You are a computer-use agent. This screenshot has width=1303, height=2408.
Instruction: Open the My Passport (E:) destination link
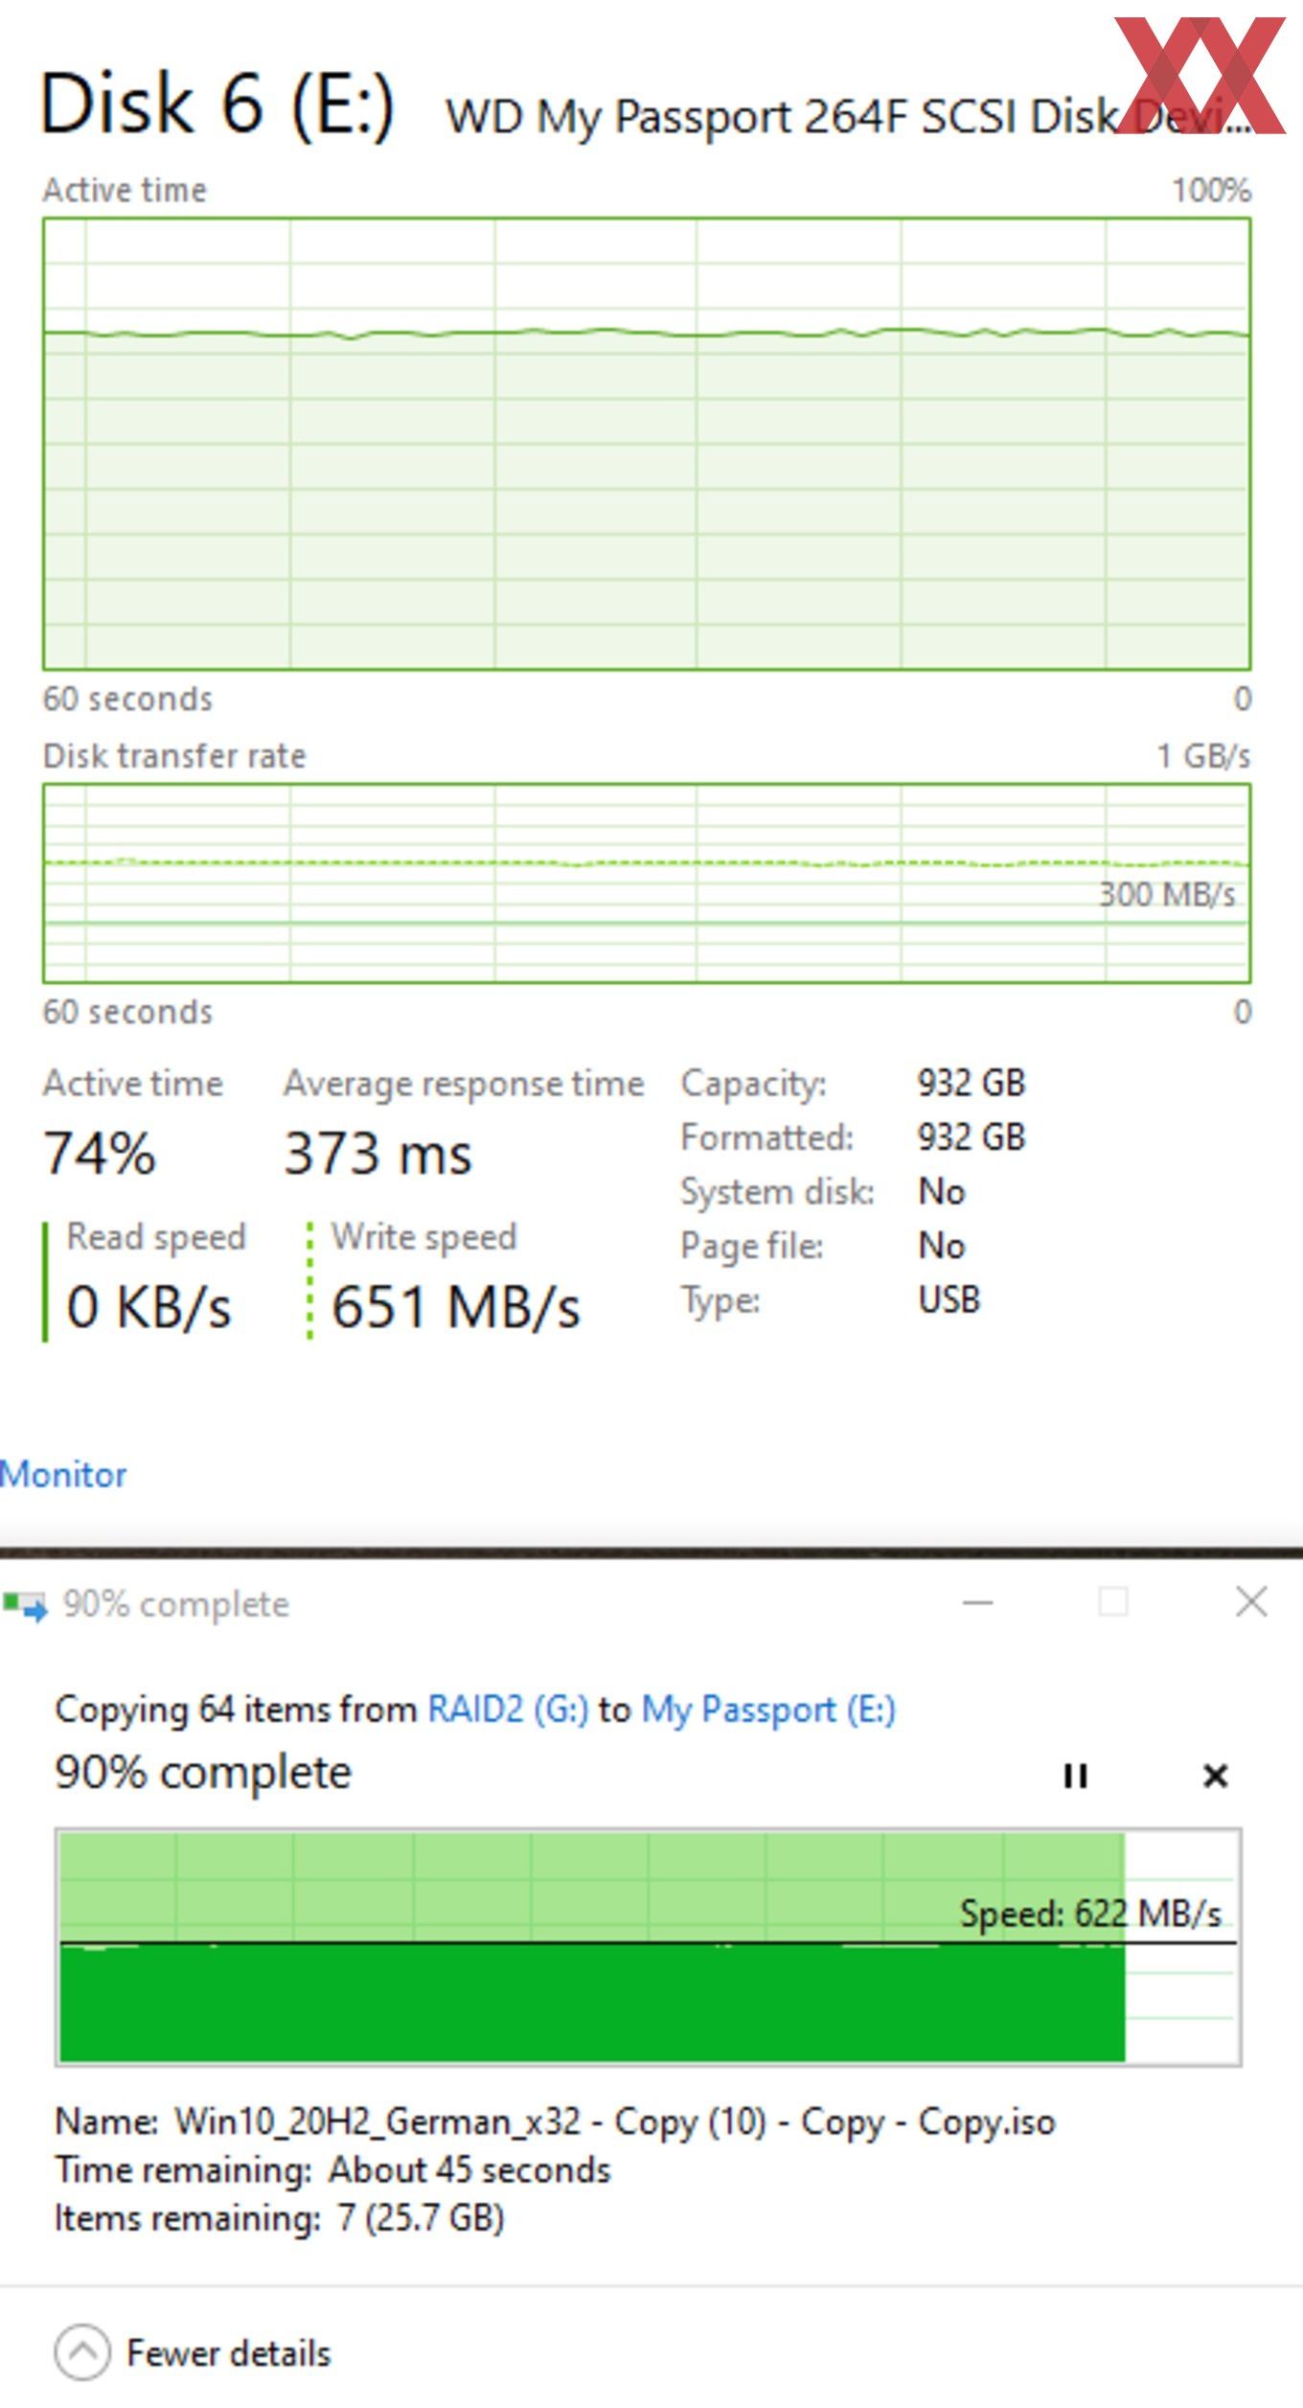coord(768,1709)
